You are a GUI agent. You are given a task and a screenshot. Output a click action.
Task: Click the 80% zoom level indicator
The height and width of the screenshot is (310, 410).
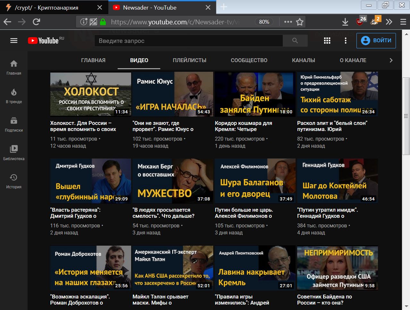coord(264,22)
